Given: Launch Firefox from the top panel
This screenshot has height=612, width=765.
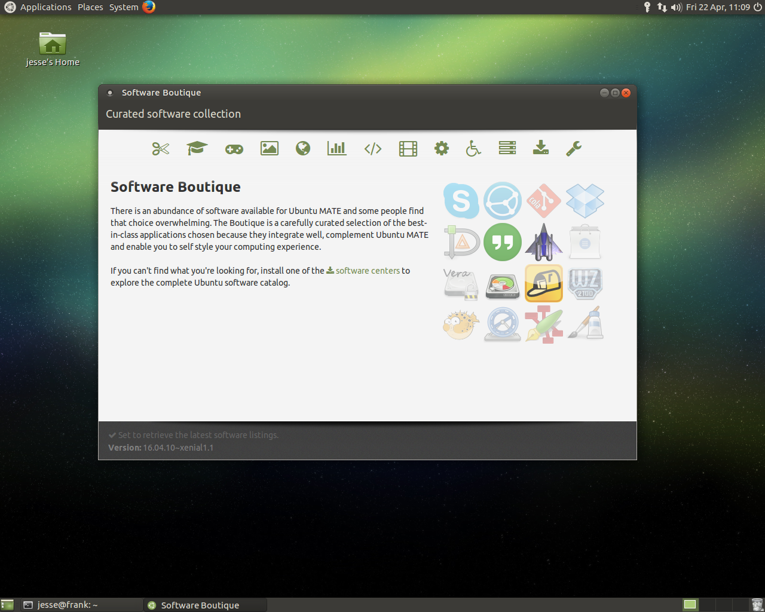Looking at the screenshot, I should 149,7.
